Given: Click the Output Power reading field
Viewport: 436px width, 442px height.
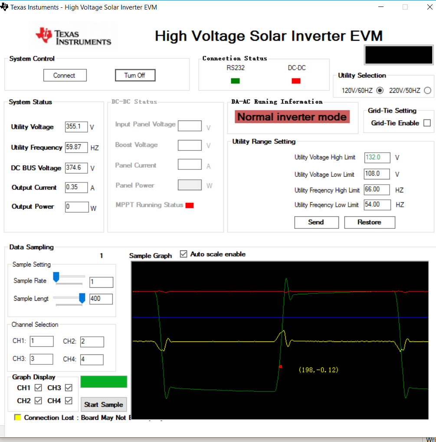Looking at the screenshot, I should (x=77, y=207).
